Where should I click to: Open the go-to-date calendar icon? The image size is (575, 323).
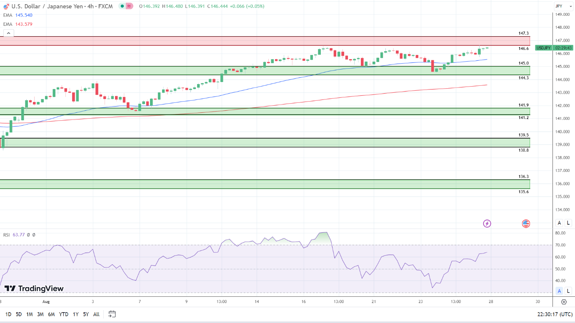(112, 314)
